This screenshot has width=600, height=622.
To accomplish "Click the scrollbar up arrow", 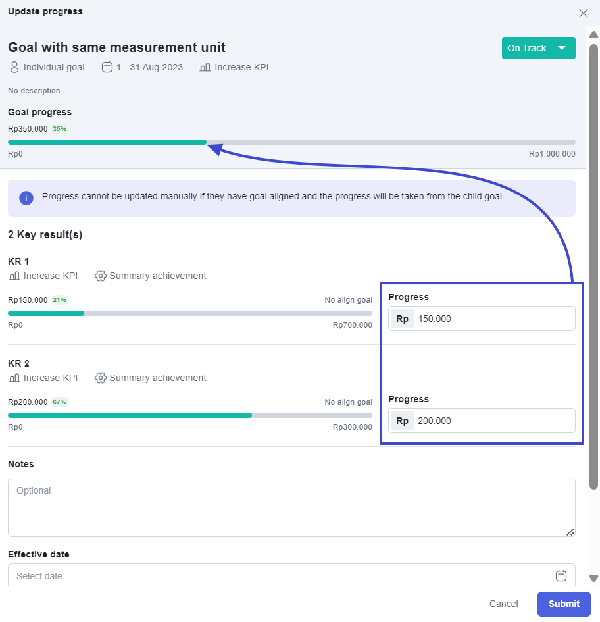I will click(593, 34).
